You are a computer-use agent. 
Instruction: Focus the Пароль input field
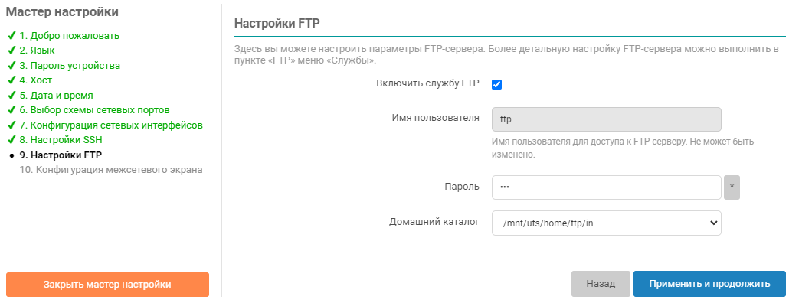pos(607,187)
